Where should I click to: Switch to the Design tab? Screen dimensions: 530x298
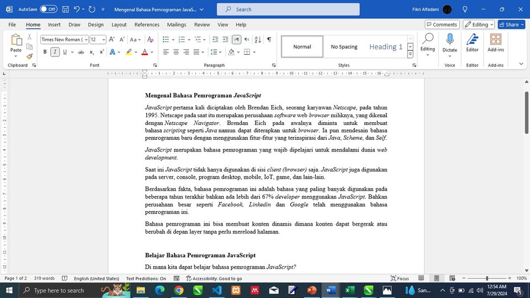click(96, 24)
